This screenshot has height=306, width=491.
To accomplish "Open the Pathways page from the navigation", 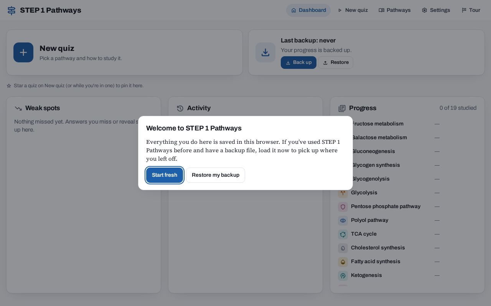I will pos(395,10).
